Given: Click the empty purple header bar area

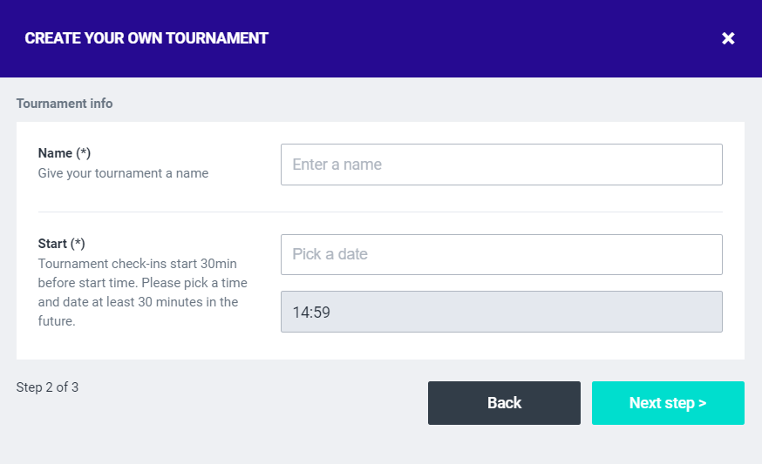Looking at the screenshot, I should pyautogui.click(x=488, y=38).
